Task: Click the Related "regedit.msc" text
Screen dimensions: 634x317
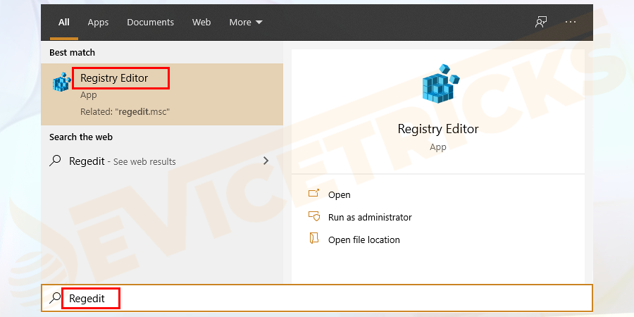Action: pyautogui.click(x=125, y=111)
